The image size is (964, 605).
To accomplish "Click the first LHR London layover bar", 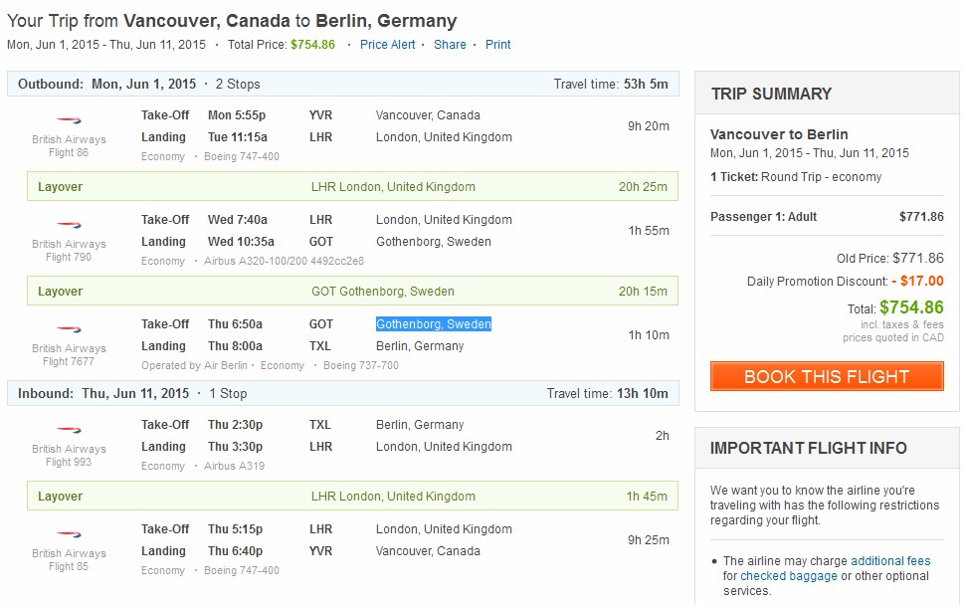I will coord(352,187).
